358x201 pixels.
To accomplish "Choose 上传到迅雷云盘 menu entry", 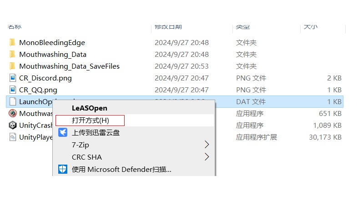I will tap(96, 132).
